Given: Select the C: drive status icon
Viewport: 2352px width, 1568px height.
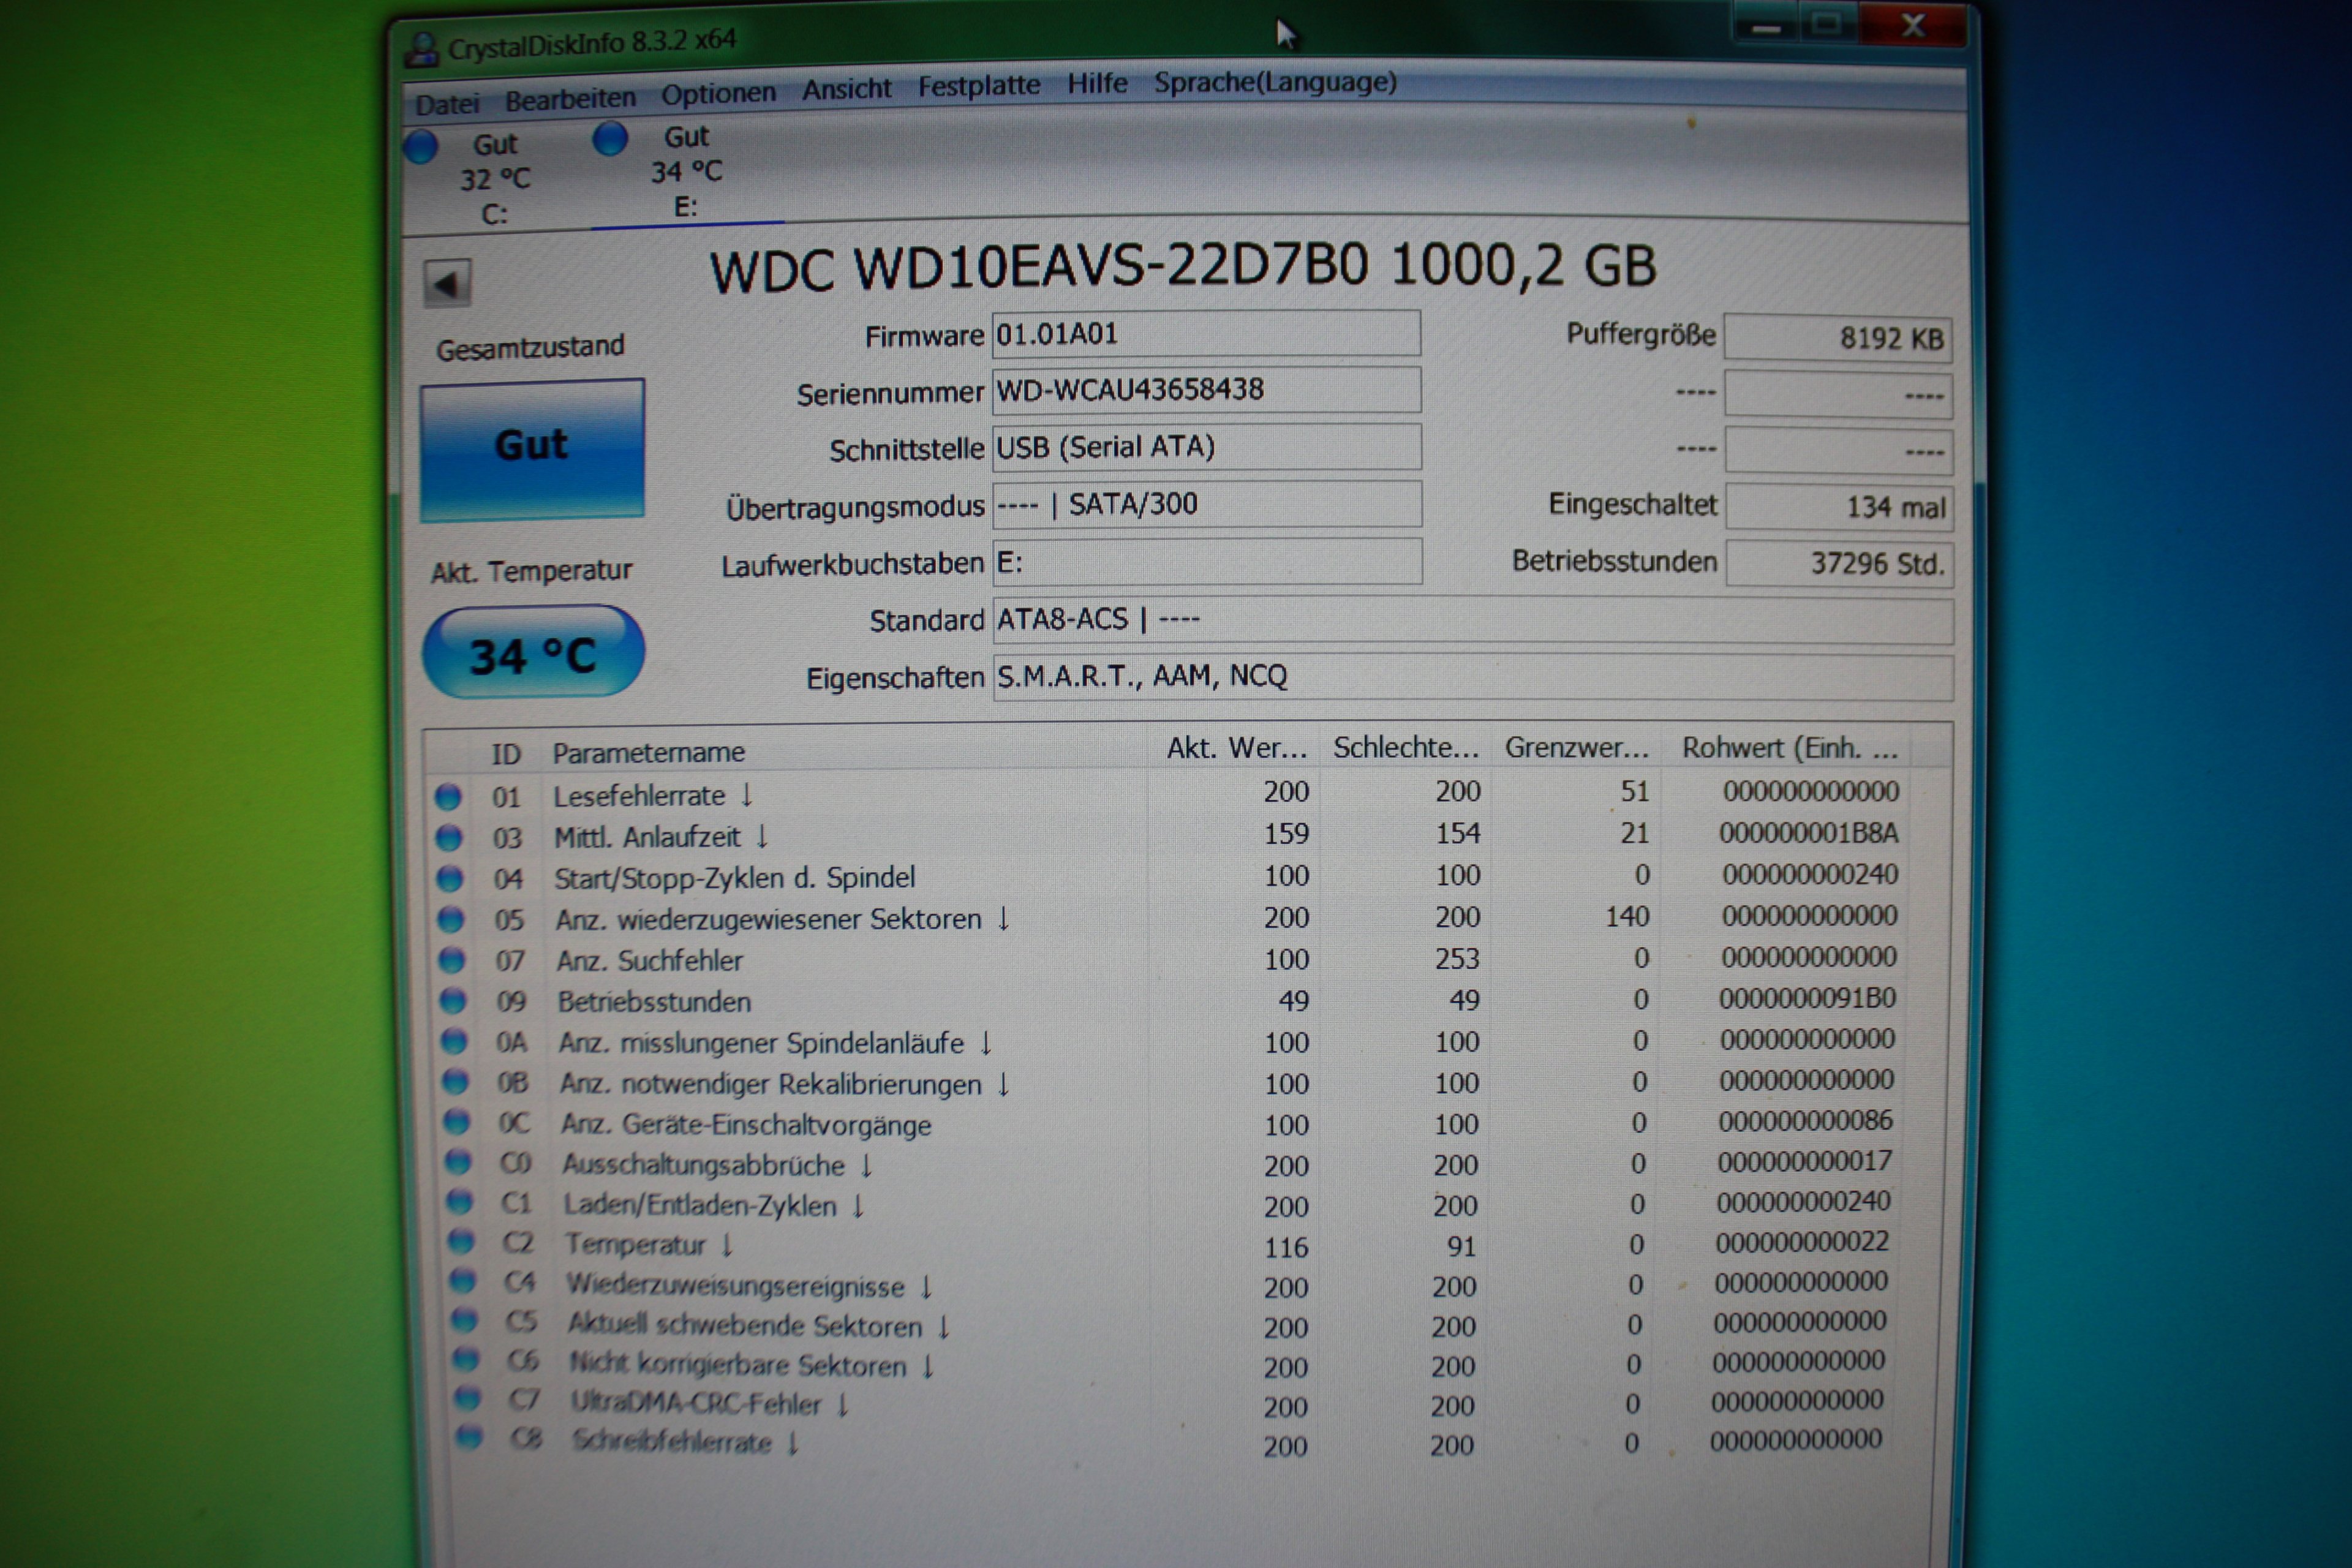Looking at the screenshot, I should pos(421,147).
